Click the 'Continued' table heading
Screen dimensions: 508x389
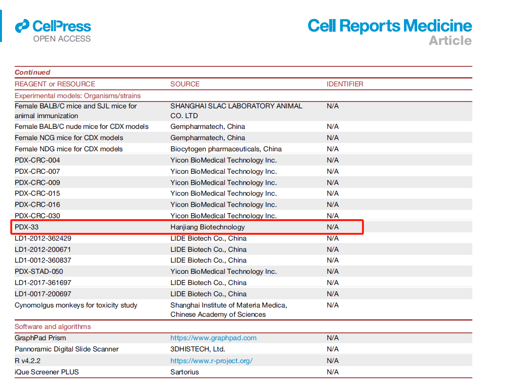pos(32,72)
